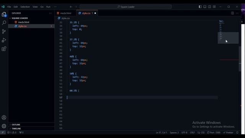Open editor More Actions ellipsis
The image size is (245, 138).
(237, 13)
